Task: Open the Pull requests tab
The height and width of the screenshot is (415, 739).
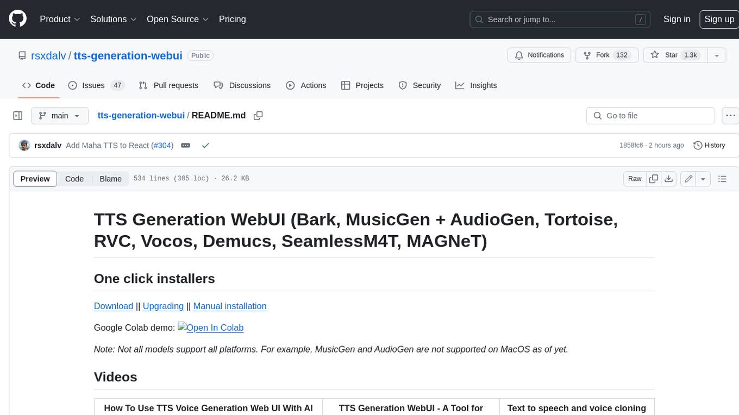Action: coord(168,85)
